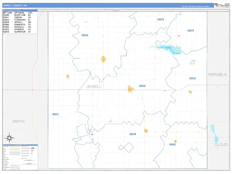The width and height of the screenshot is (232, 174).
Task: Click the large blue reservoir in 66970 area
Action: pyautogui.click(x=170, y=49)
